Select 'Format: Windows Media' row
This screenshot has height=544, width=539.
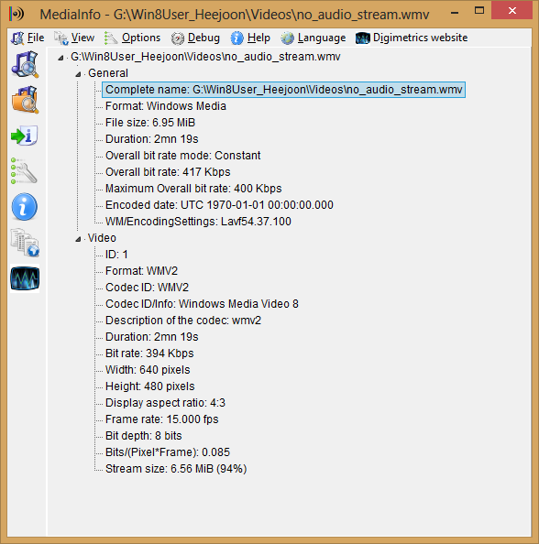point(166,106)
